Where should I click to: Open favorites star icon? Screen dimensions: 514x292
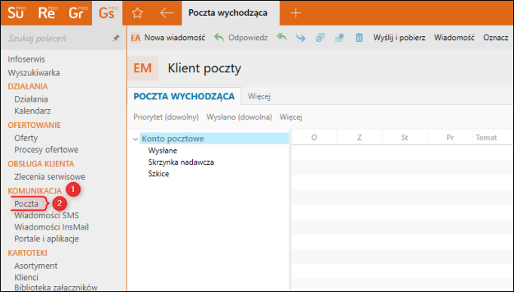137,13
